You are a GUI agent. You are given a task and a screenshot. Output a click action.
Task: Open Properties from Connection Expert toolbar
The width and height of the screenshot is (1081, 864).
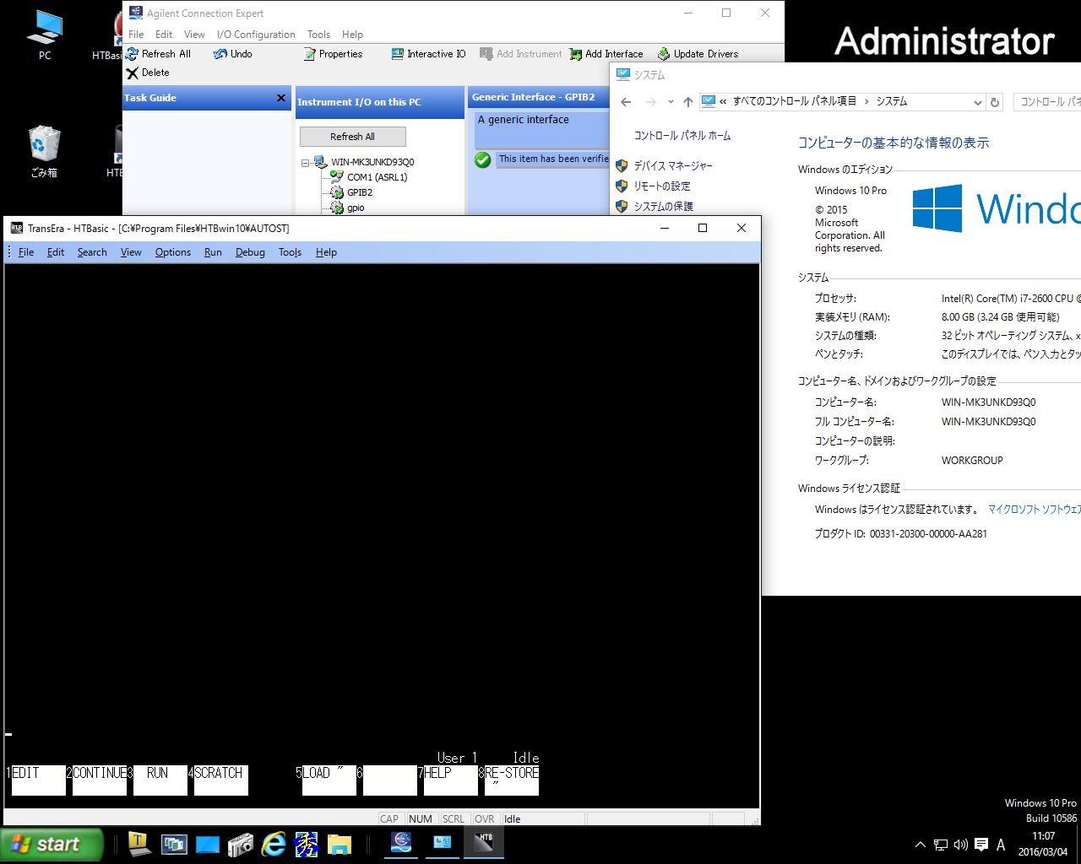tap(333, 54)
